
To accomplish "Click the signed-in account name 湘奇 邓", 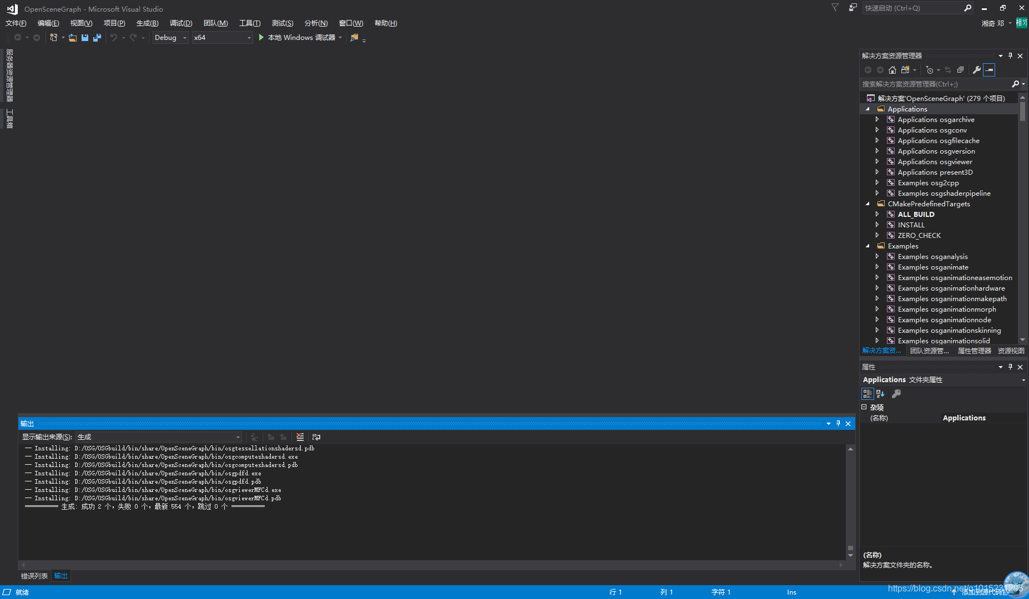I will click(x=992, y=23).
